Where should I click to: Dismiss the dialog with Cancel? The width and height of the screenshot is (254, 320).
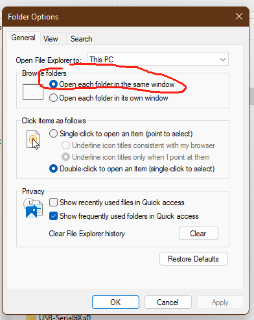(168, 302)
